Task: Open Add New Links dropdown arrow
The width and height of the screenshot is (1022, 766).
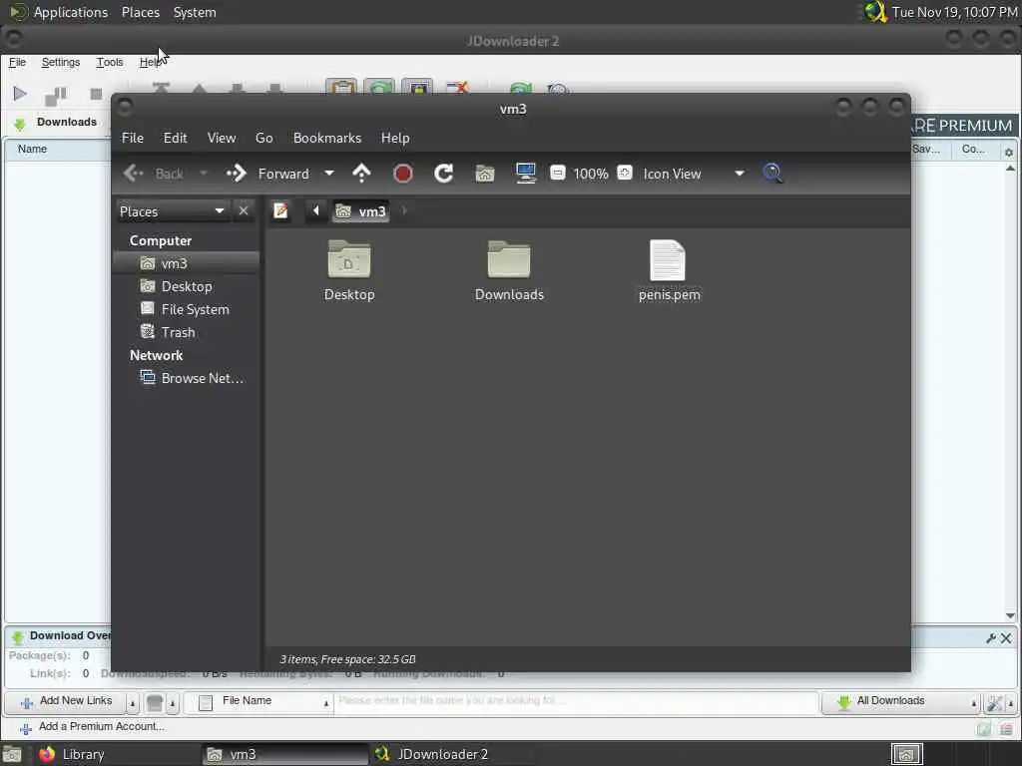Action: (x=133, y=703)
